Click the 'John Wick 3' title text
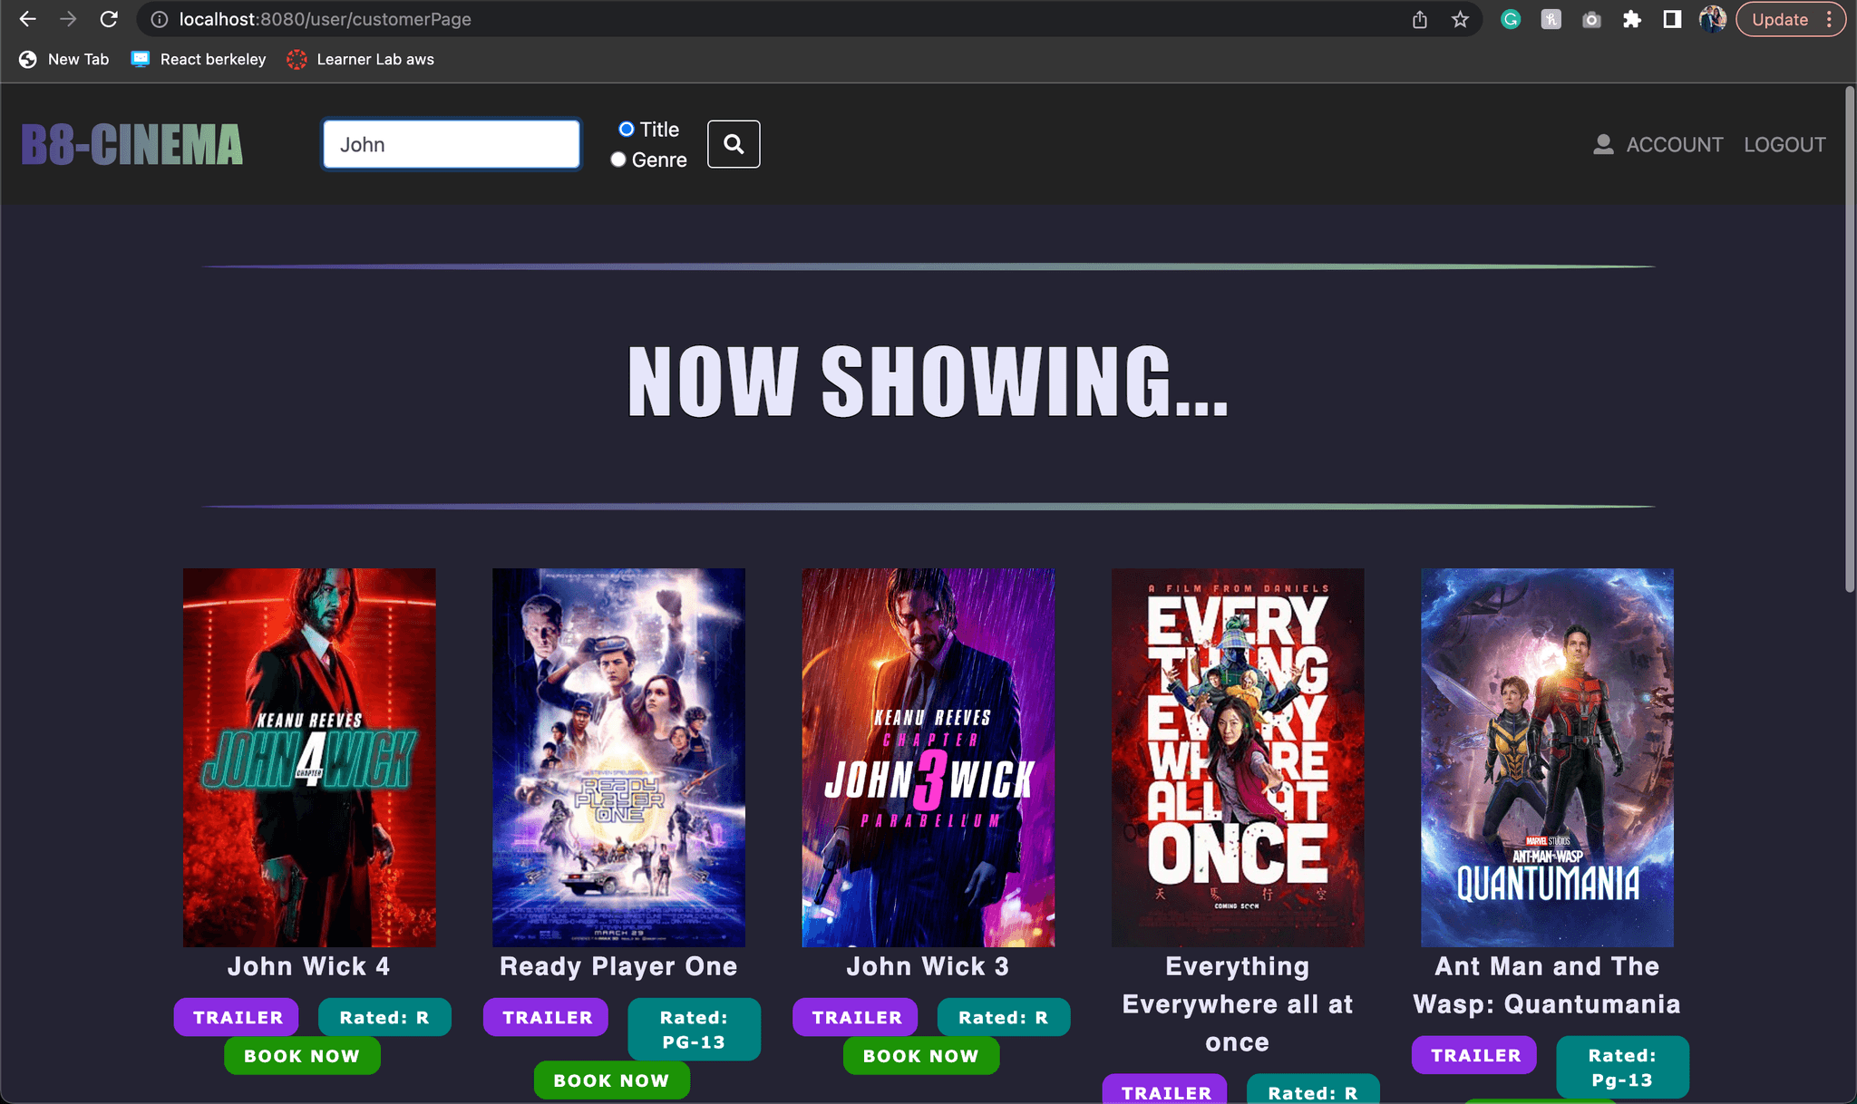The height and width of the screenshot is (1104, 1857). point(928,966)
